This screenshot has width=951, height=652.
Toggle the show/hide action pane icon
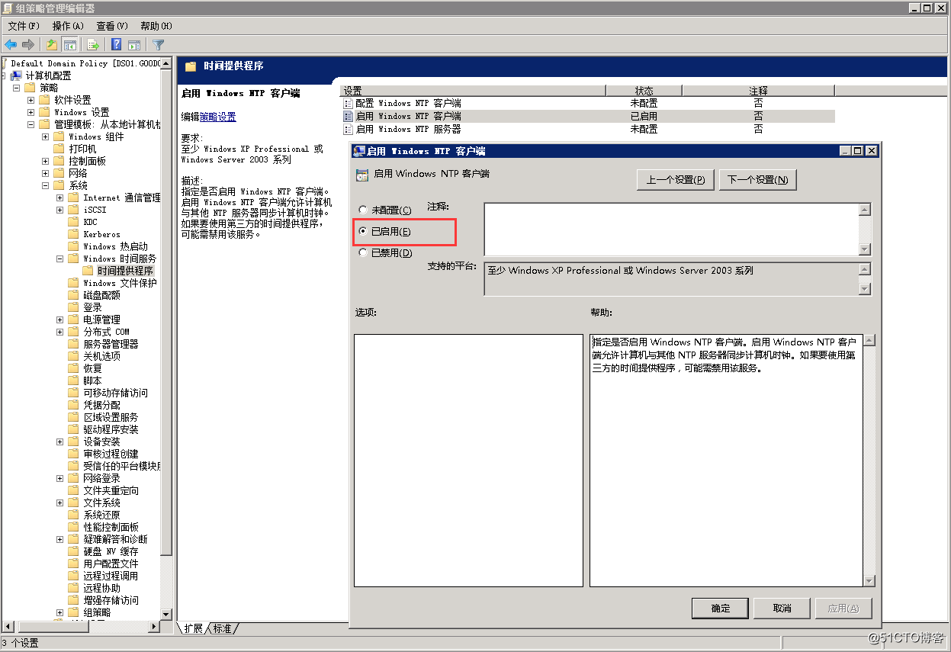point(134,44)
